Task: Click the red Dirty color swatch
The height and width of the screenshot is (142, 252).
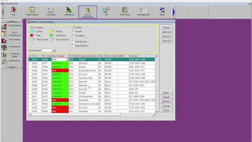Action: click(31, 35)
